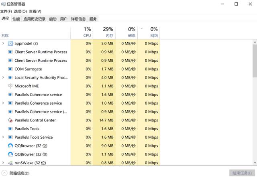This screenshot has width=257, height=180.
Task: Click the runSW.exe icon
Action: tap(10, 163)
